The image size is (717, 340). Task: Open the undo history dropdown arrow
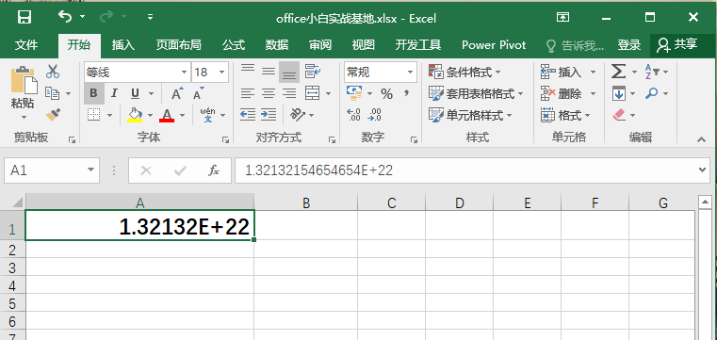(x=82, y=17)
